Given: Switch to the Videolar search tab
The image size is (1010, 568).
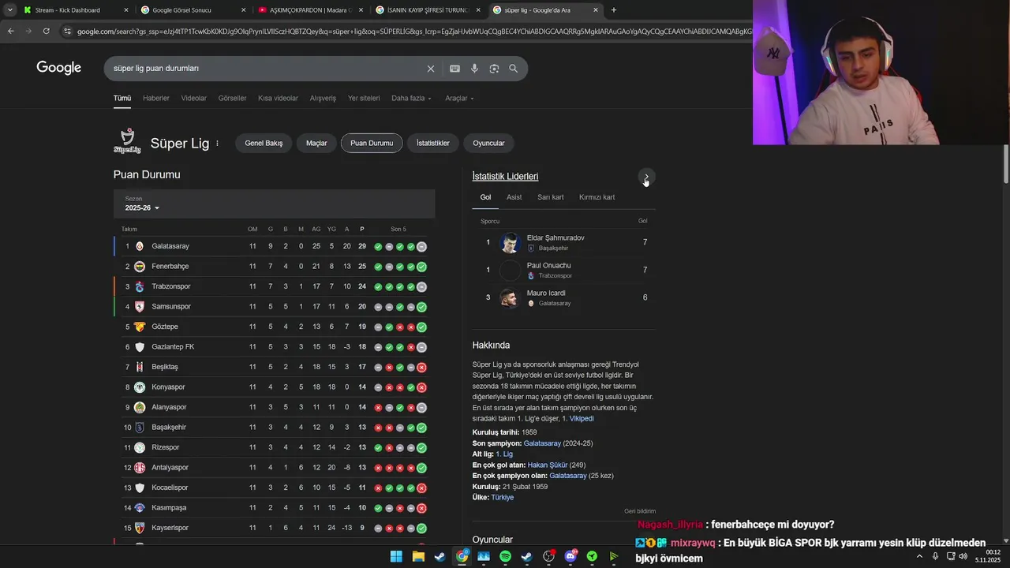Looking at the screenshot, I should click(194, 99).
